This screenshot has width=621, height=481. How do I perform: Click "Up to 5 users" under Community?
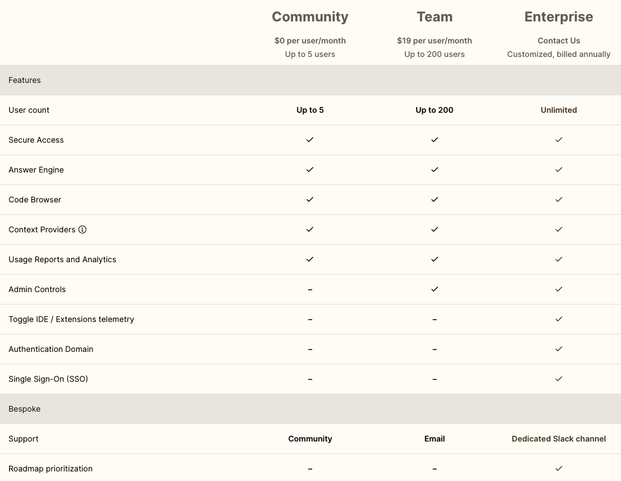tap(310, 54)
